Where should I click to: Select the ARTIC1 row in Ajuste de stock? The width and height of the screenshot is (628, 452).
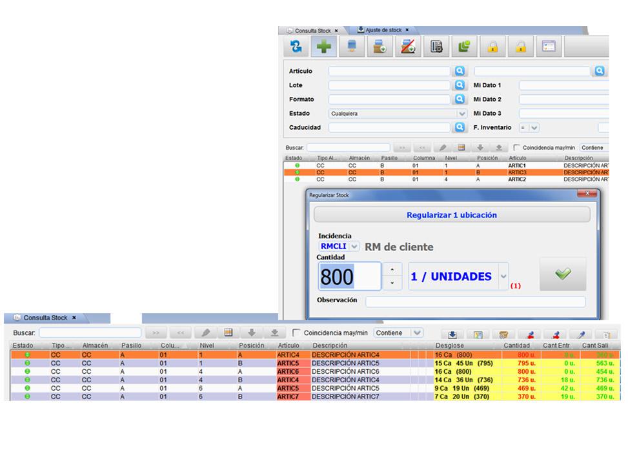pos(446,165)
